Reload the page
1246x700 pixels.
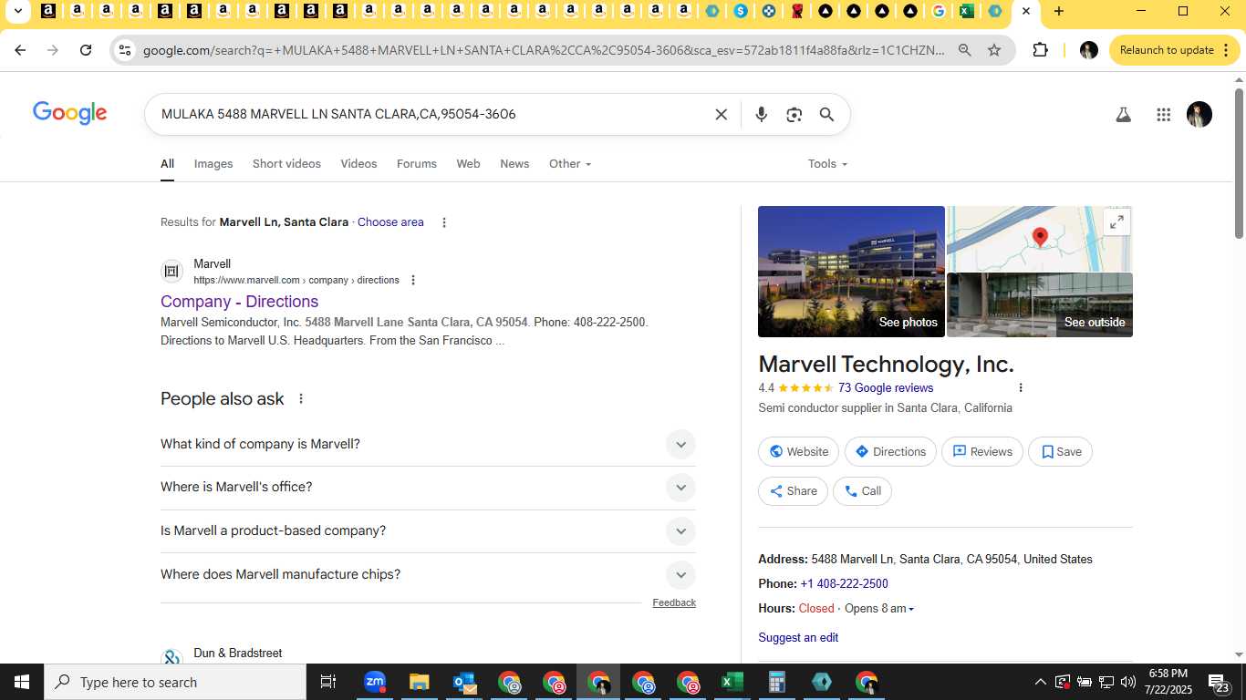[x=86, y=50]
